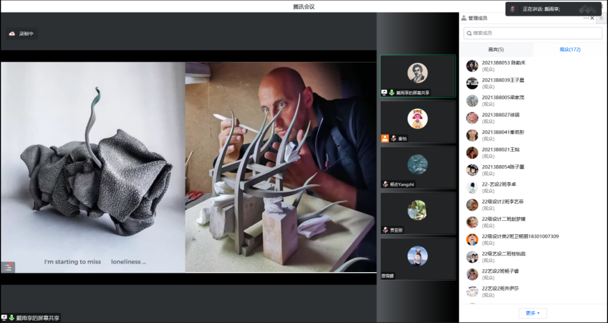The height and width of the screenshot is (323, 608).
Task: Click the 正在讲话 speaker notification banner
Action: point(553,9)
